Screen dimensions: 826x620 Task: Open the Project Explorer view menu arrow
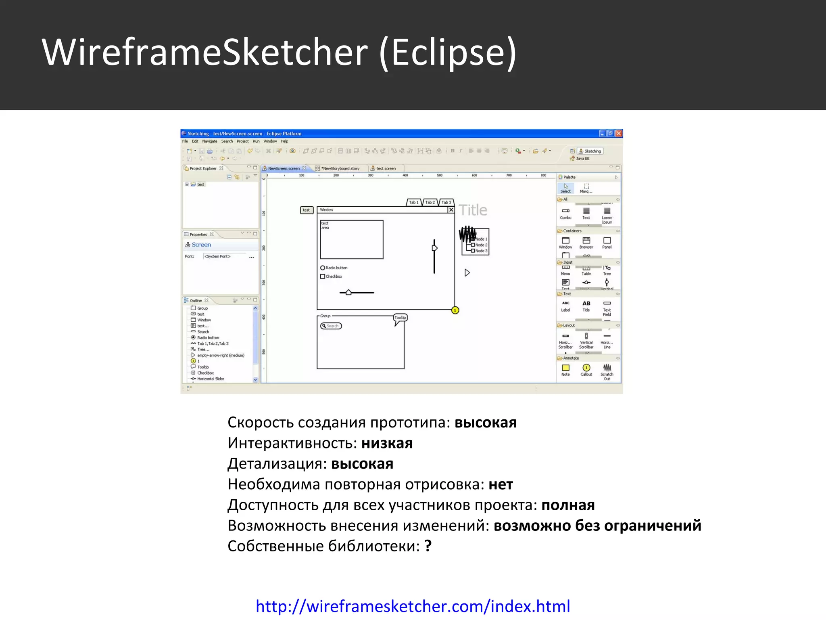255,176
